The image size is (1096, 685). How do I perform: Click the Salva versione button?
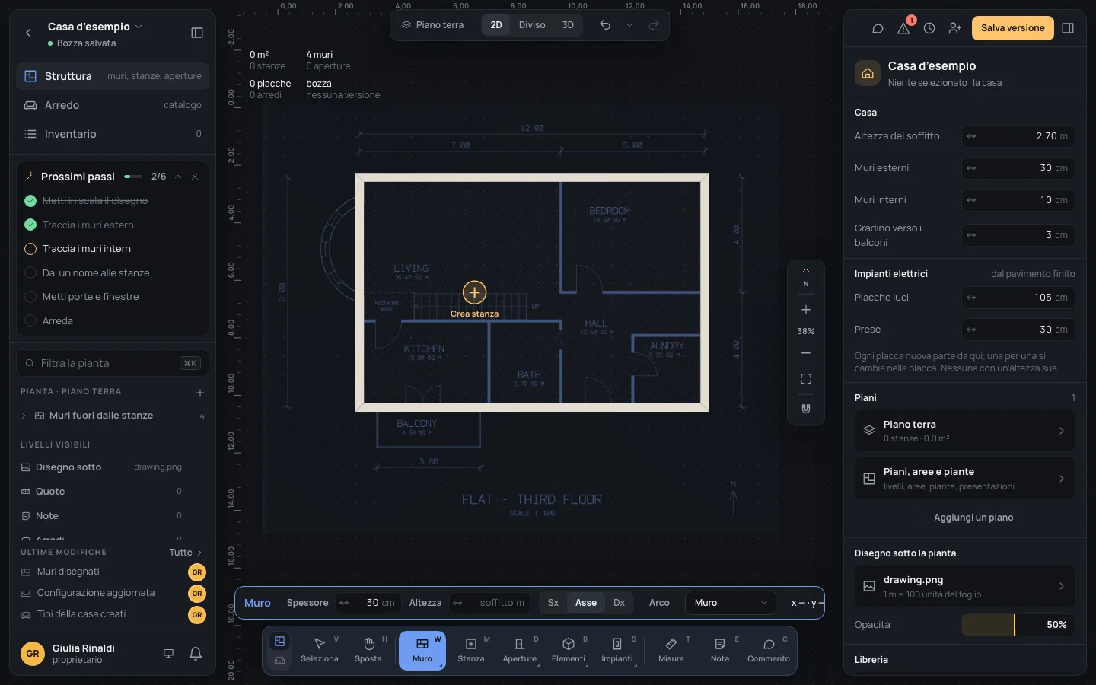(x=1013, y=28)
